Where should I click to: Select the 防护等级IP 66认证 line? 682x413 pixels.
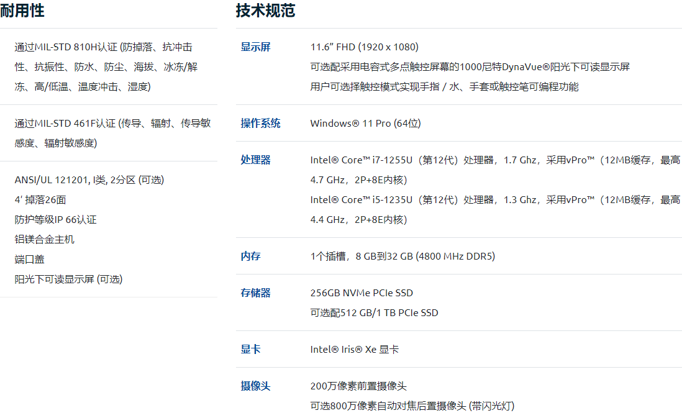point(56,220)
